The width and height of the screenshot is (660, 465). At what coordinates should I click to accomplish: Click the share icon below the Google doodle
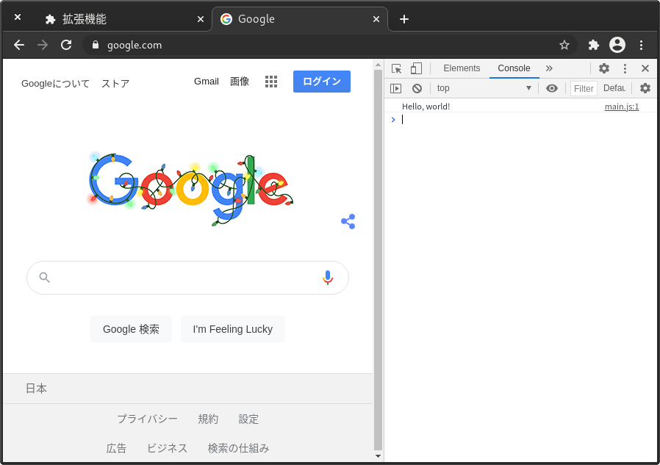348,221
